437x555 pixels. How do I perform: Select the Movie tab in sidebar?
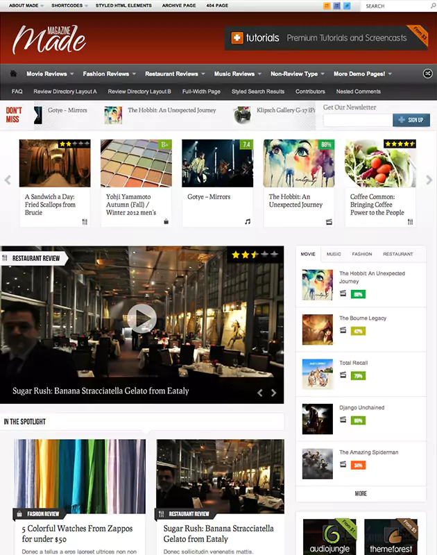pos(308,254)
